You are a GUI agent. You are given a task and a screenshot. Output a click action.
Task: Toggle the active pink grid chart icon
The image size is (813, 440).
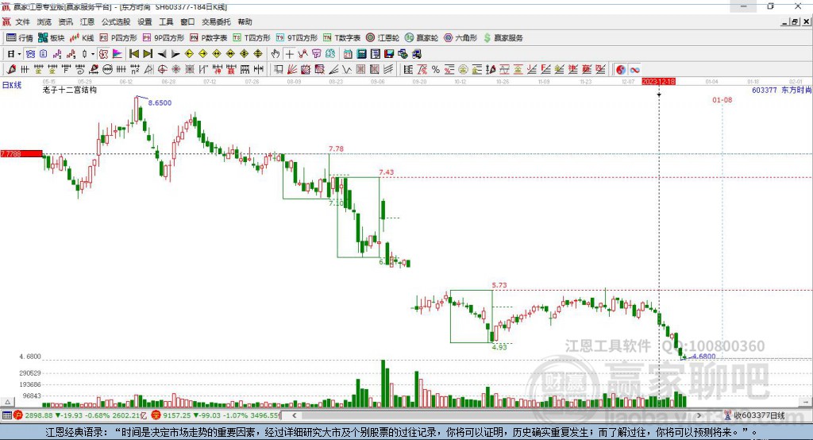click(x=104, y=54)
